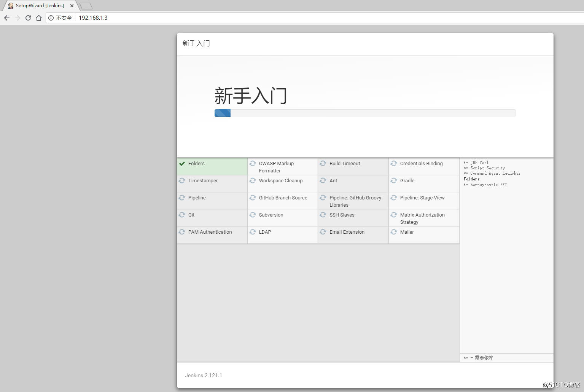Click the pending icon next to Git

point(182,215)
